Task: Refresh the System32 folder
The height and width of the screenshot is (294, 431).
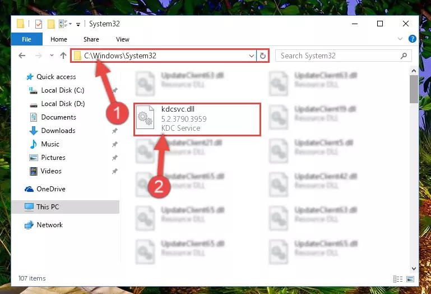Action: 263,56
